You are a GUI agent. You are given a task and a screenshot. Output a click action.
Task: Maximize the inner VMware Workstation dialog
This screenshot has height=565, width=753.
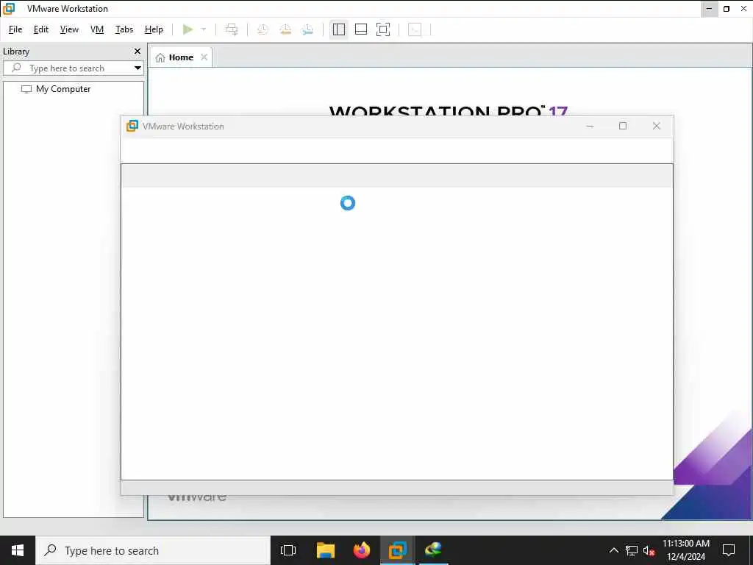coord(623,126)
